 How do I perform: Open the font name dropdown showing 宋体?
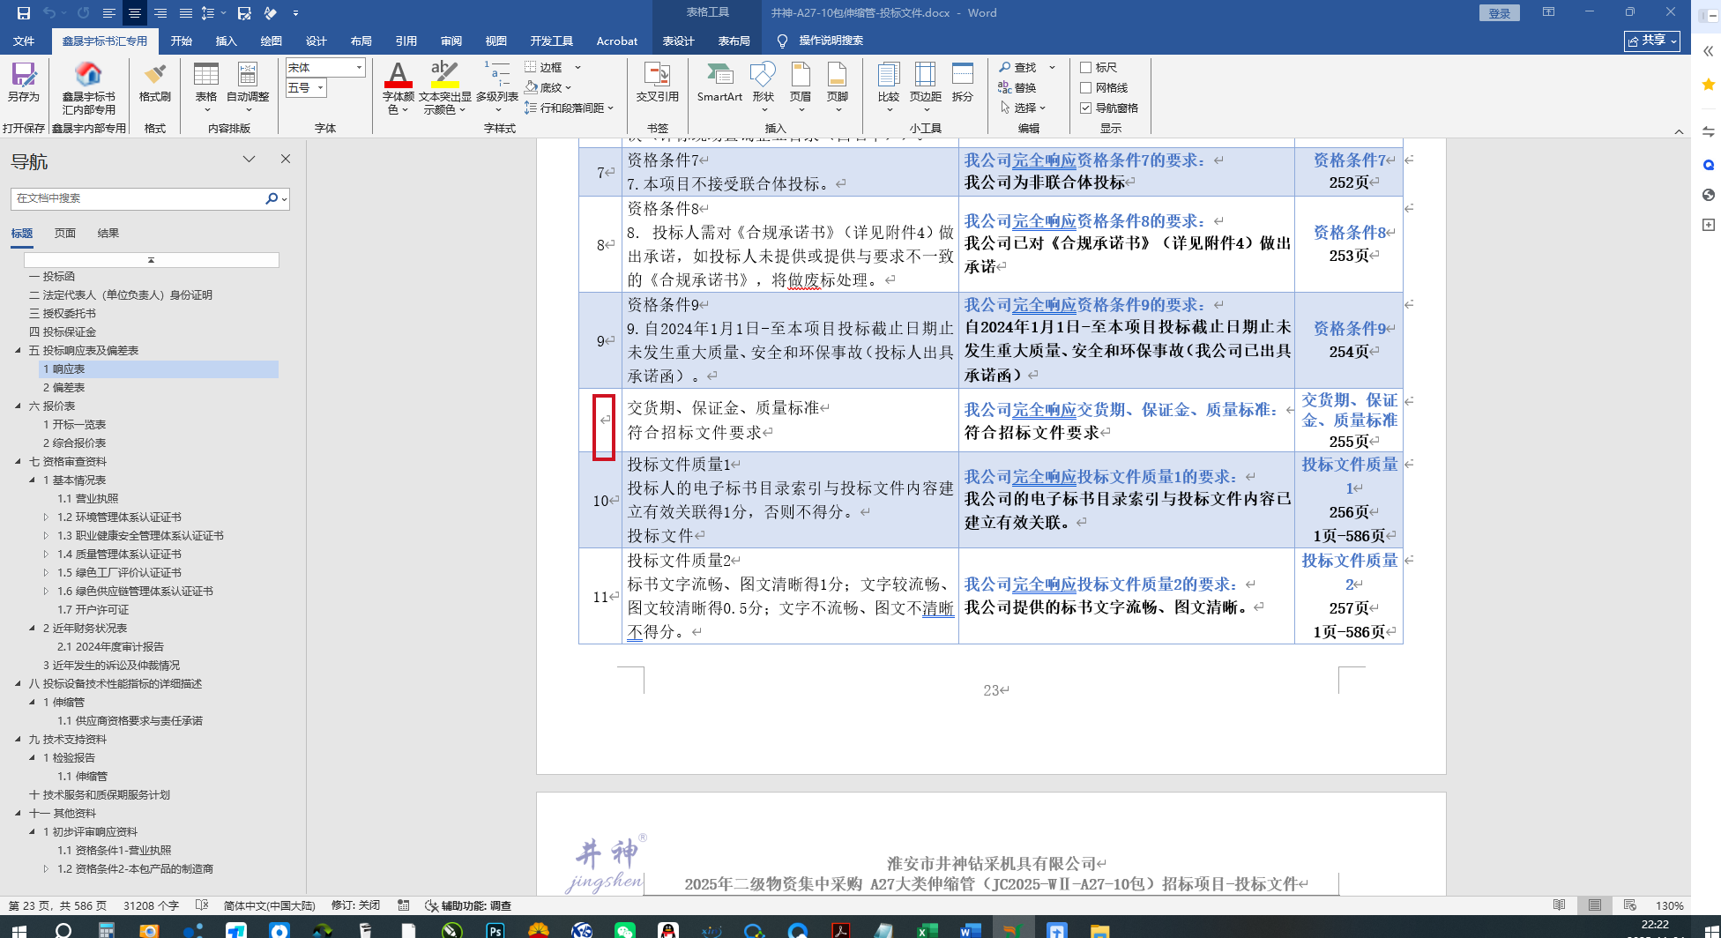pos(359,68)
